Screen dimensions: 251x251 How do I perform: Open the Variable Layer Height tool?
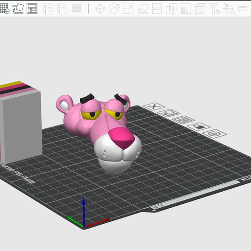pyautogui.click(x=76, y=9)
